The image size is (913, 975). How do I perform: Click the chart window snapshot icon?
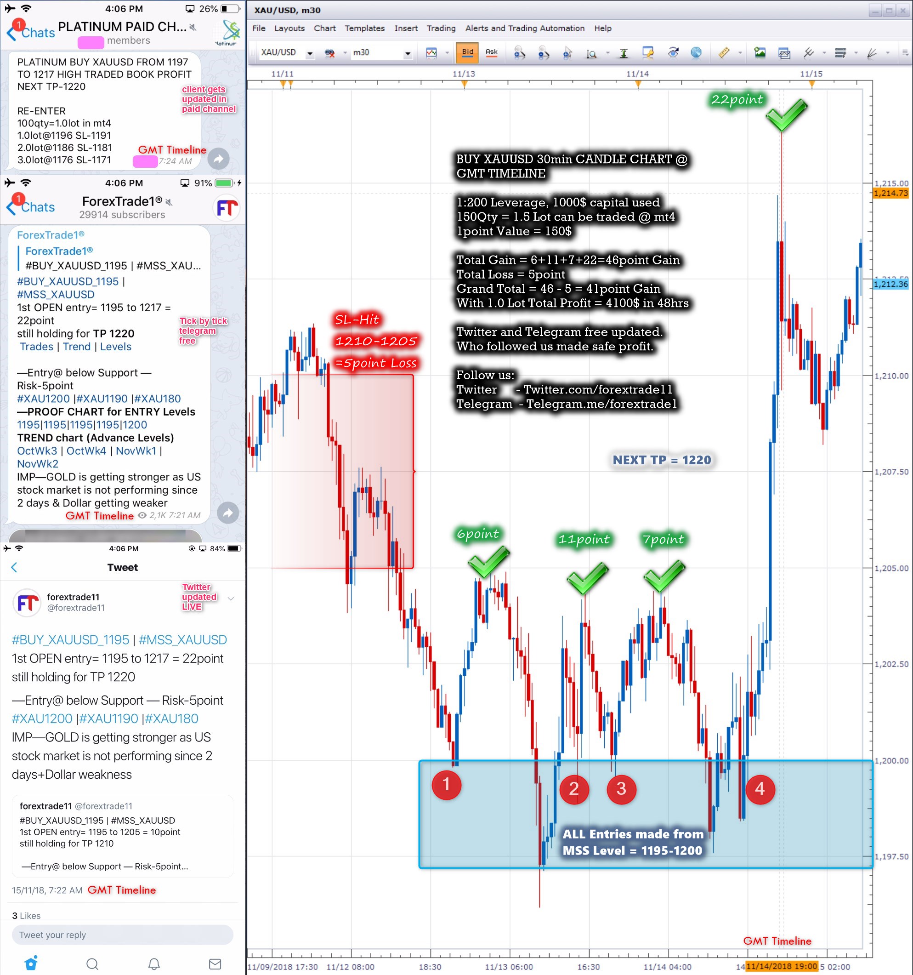(784, 53)
